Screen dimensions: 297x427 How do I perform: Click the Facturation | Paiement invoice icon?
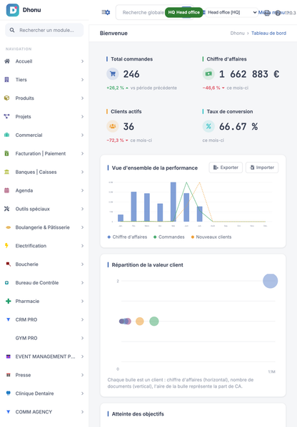[x=7, y=153]
